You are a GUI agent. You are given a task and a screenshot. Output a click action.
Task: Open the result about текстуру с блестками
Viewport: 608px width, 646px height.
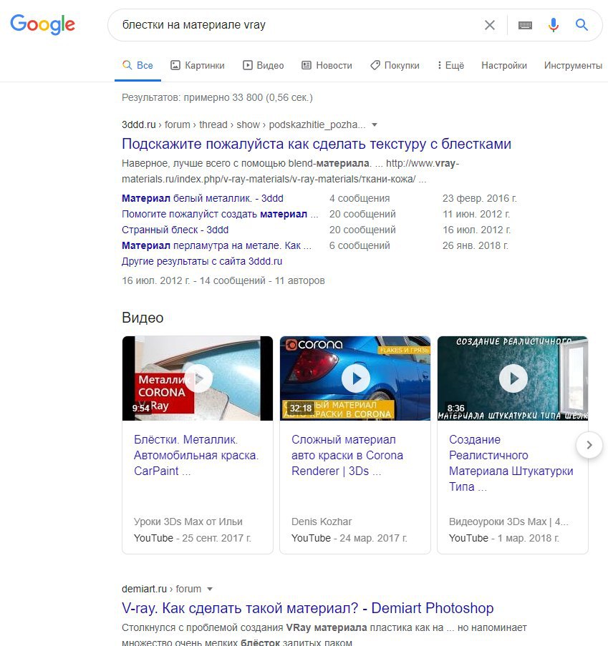[x=317, y=144]
